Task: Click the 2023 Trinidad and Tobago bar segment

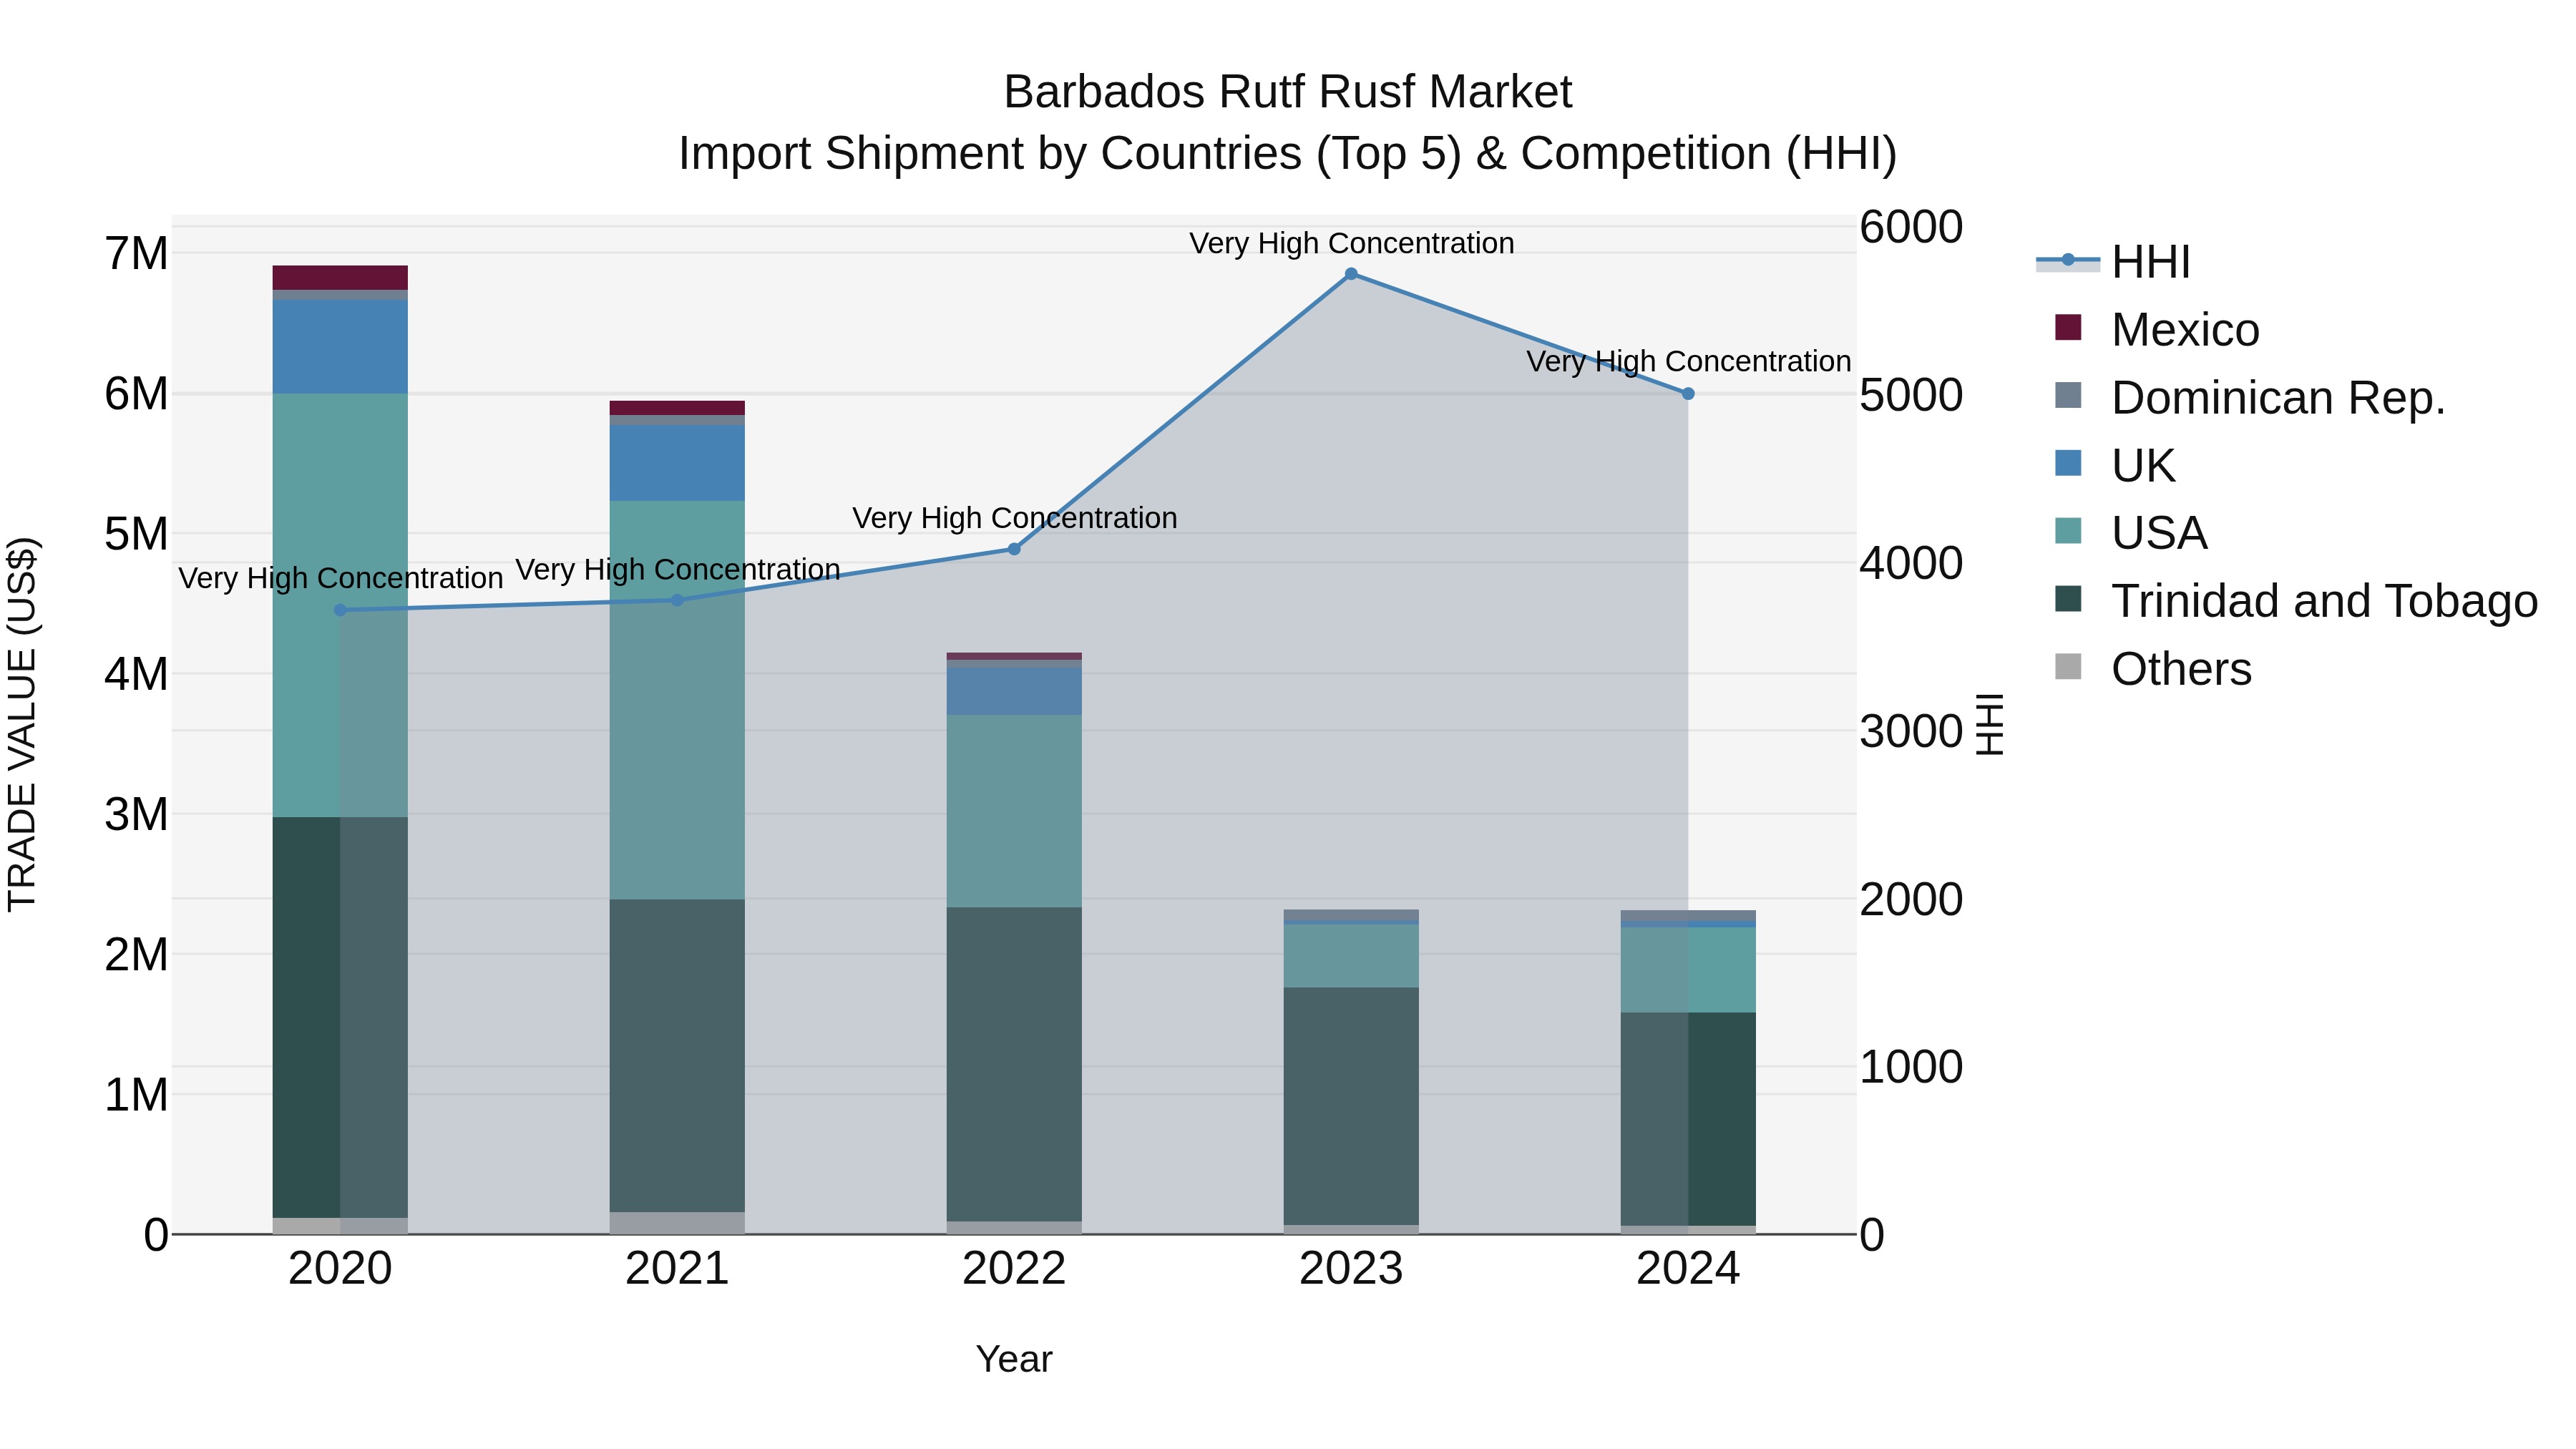Action: point(1351,1107)
